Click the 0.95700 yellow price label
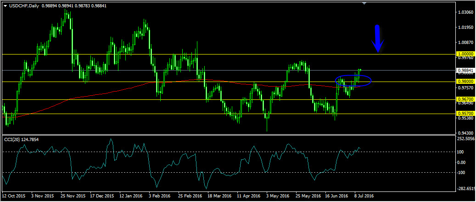The height and width of the screenshot is (202, 476). [x=464, y=114]
